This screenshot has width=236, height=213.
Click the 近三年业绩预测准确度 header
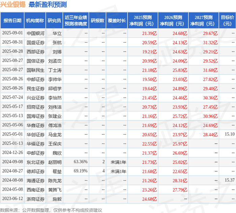click(76, 21)
